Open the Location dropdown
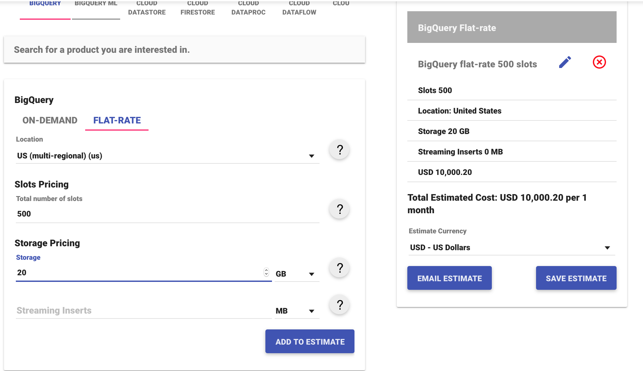This screenshot has width=643, height=371. click(167, 156)
